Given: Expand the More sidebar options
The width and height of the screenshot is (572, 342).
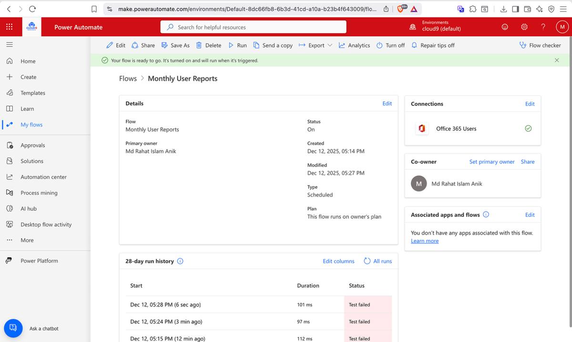Looking at the screenshot, I should click(27, 240).
